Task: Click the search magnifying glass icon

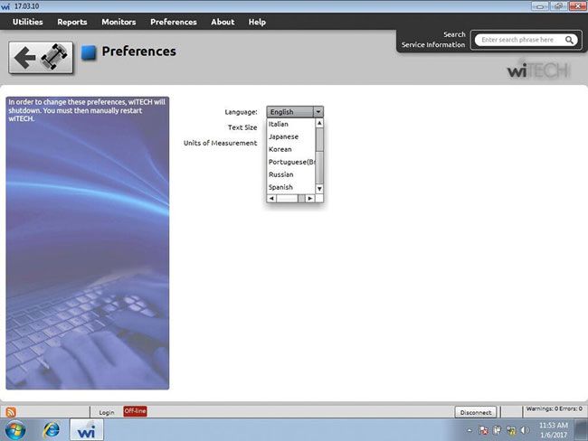Action: [570, 40]
